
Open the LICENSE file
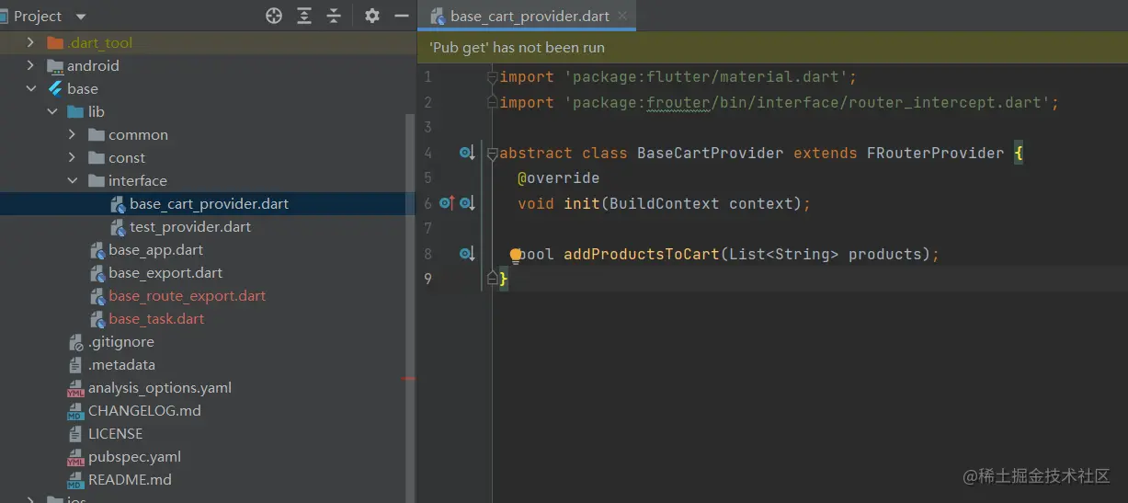tap(115, 433)
